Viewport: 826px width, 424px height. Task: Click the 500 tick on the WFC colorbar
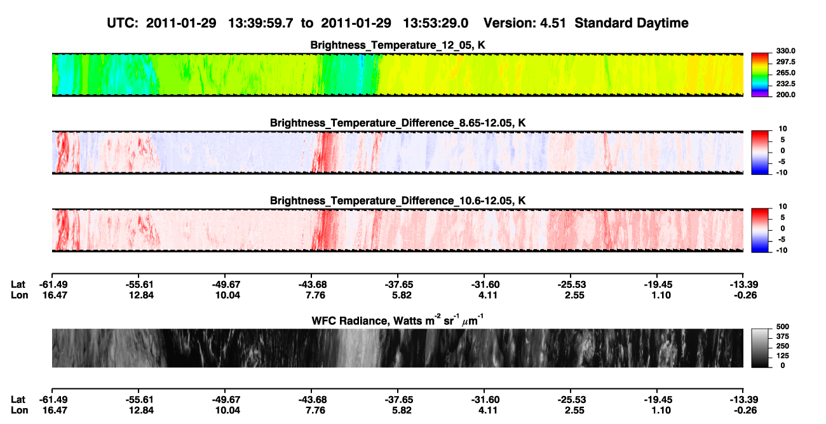782,326
